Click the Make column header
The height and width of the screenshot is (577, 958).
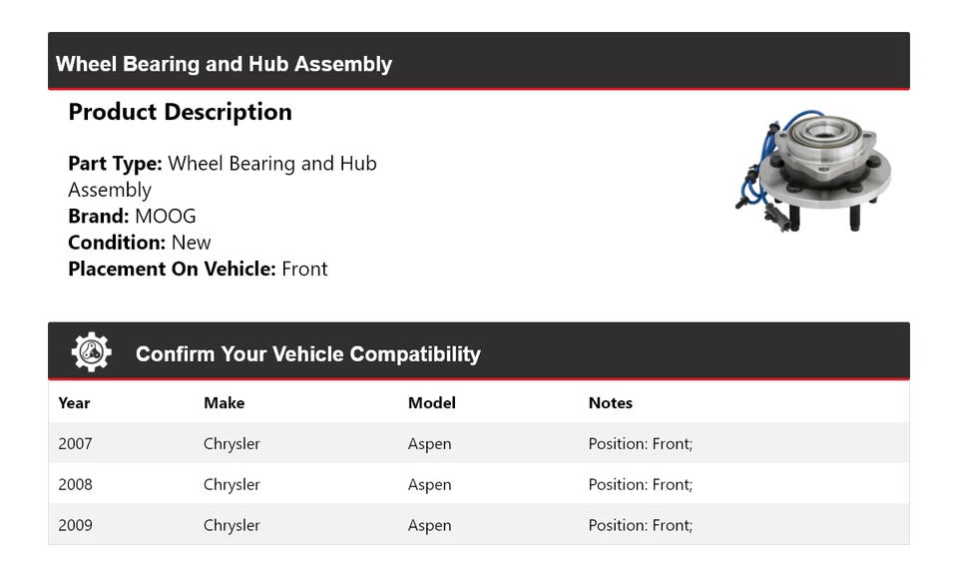click(224, 403)
